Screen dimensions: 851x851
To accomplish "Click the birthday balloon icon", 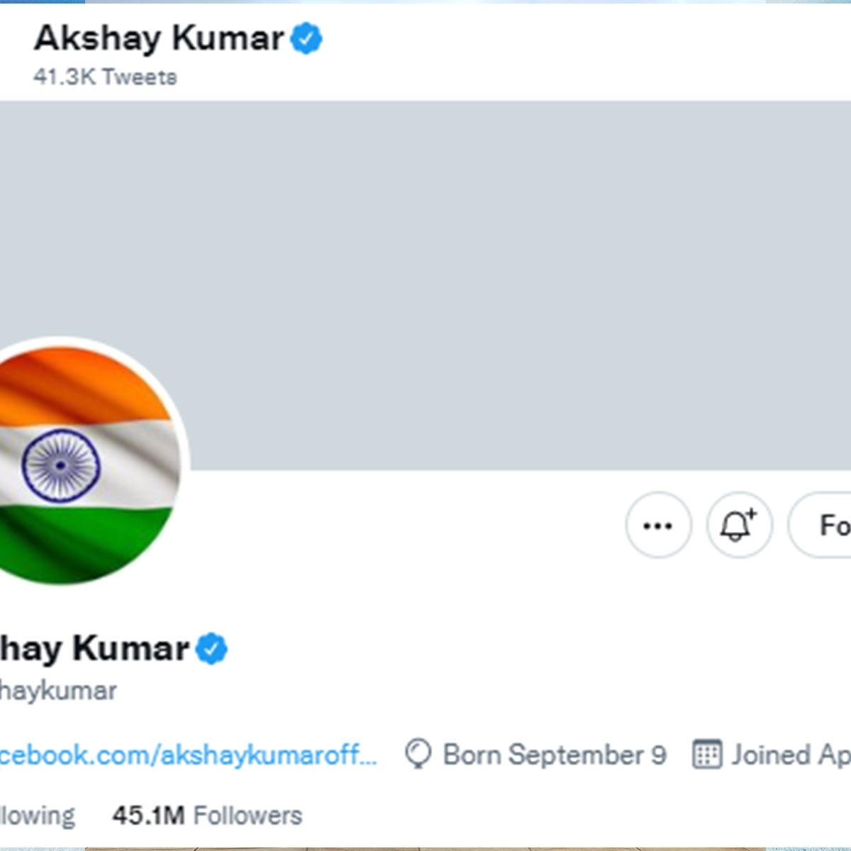I will (x=418, y=755).
